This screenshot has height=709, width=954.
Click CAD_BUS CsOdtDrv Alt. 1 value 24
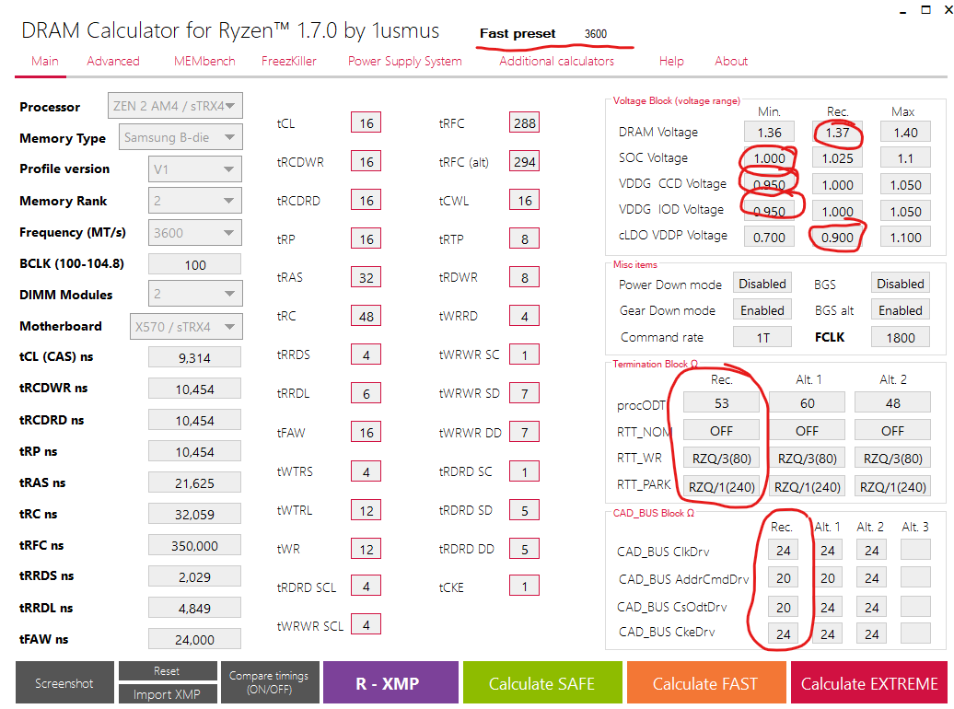(828, 608)
